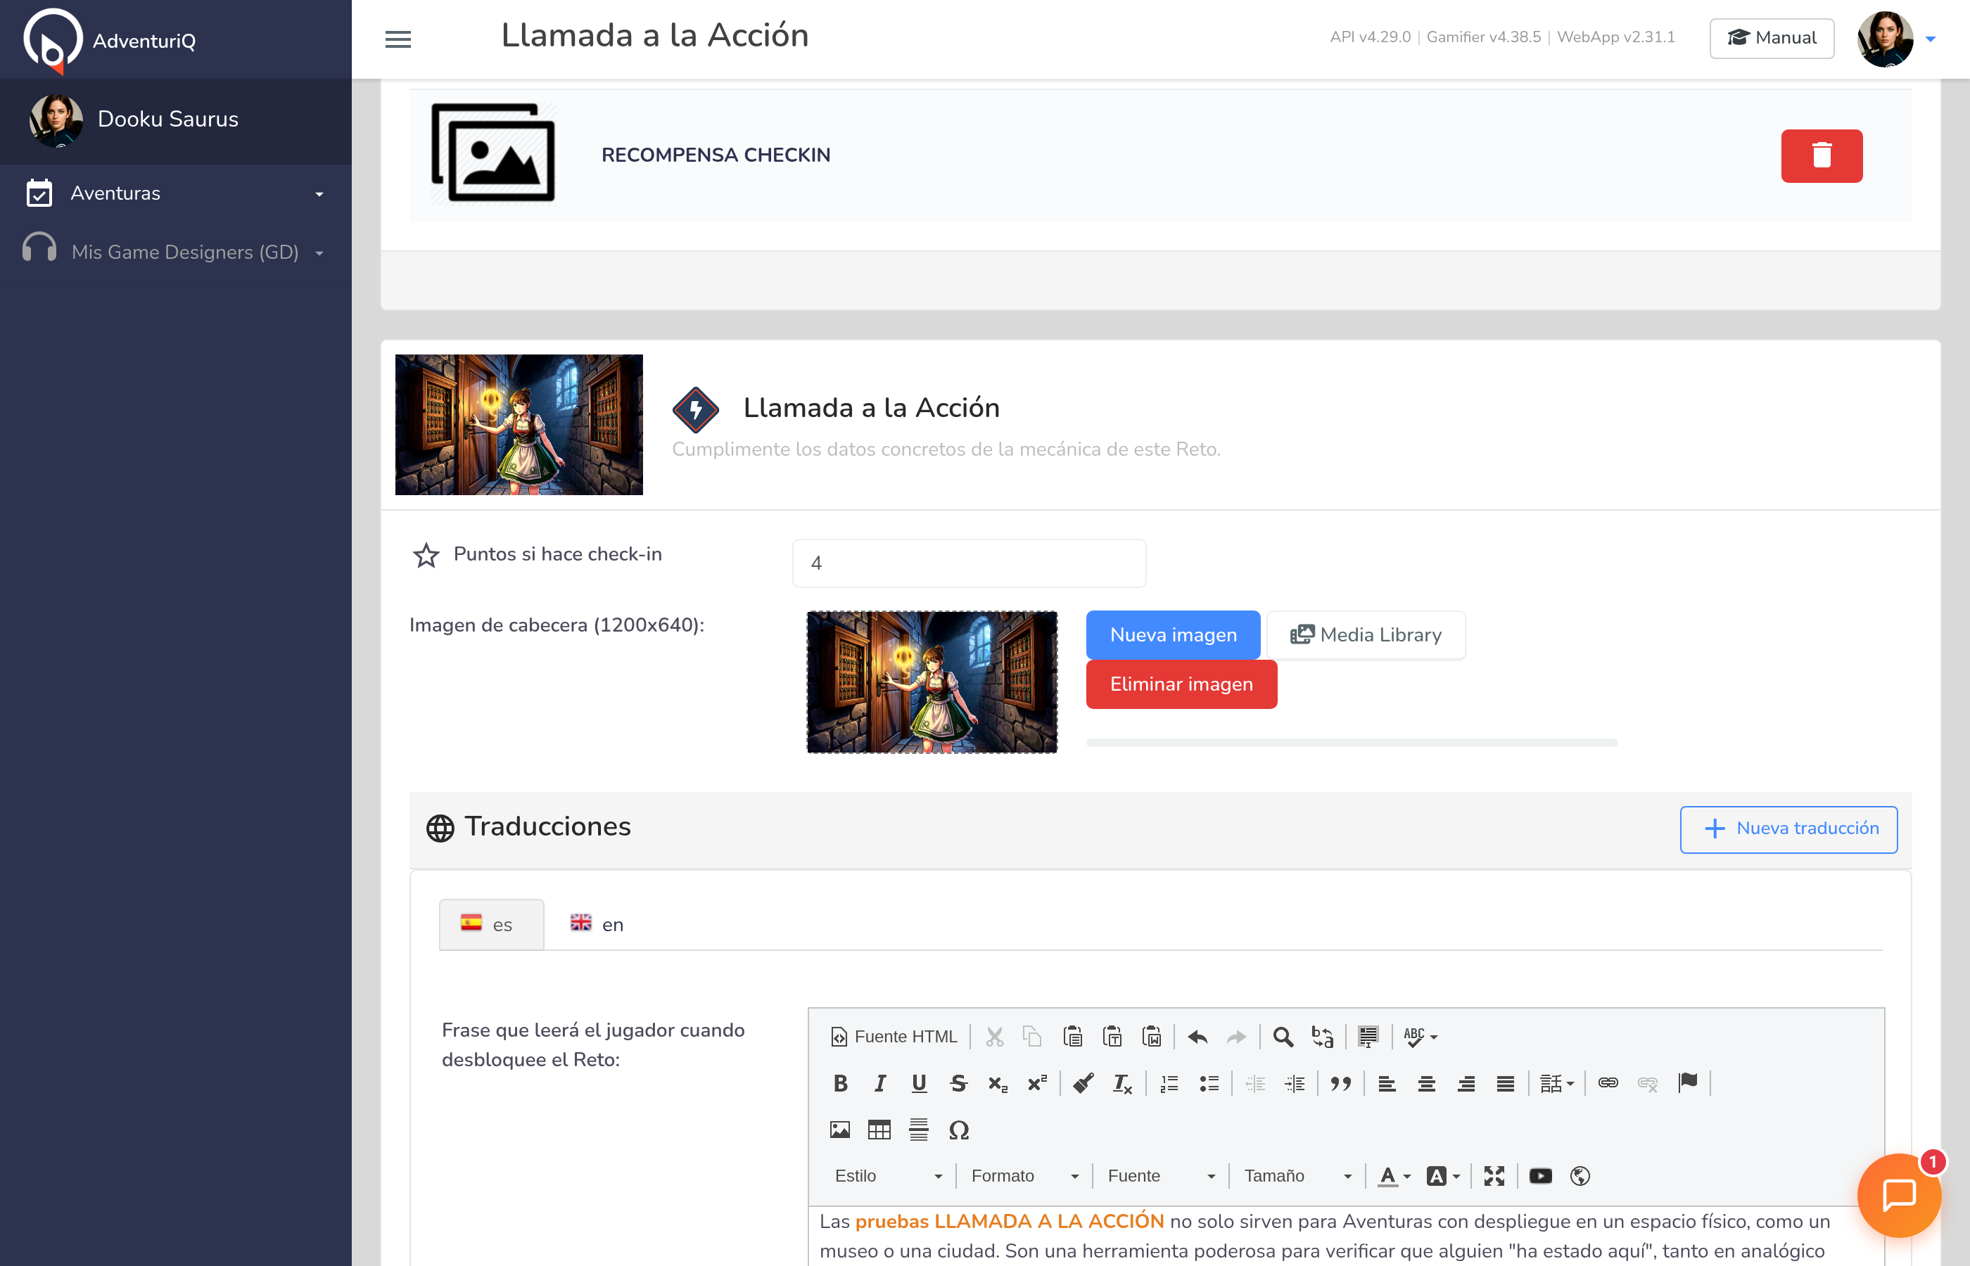This screenshot has width=1970, height=1266.
Task: Add a Nueva traducción
Action: point(1788,829)
